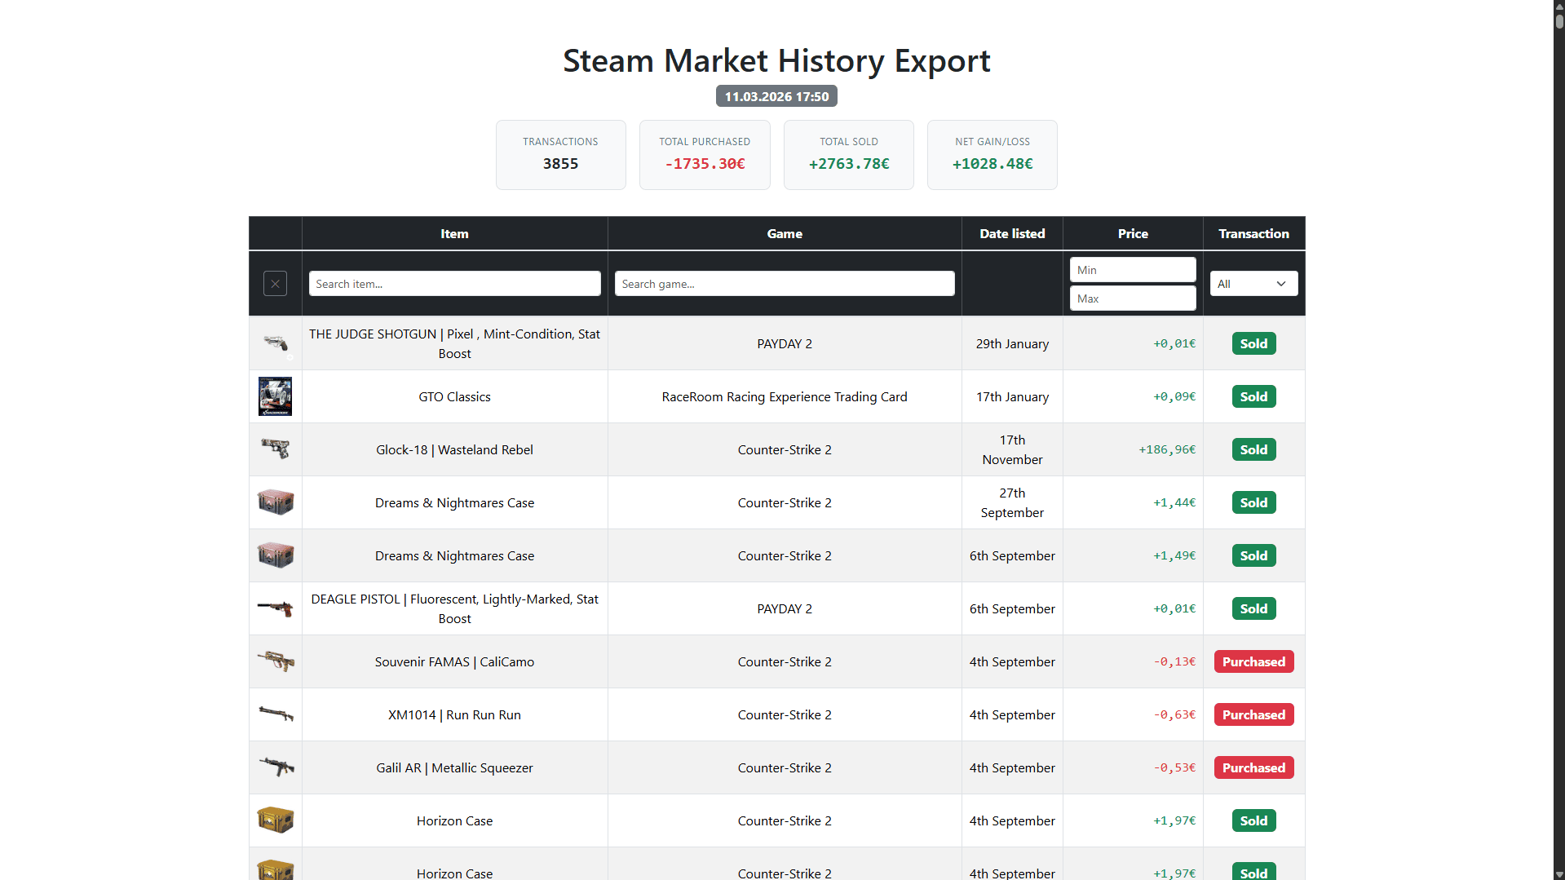Select the Galil AR Metallic Squeezer icon

(x=275, y=767)
